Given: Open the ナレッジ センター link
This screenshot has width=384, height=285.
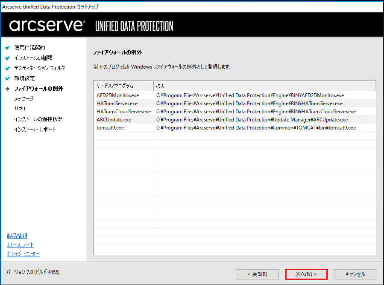Looking at the screenshot, I should point(23,254).
